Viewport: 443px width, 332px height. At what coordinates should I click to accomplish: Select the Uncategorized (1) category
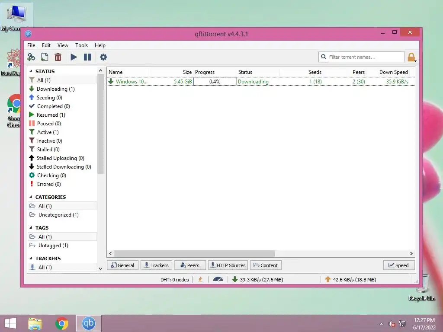pos(62,215)
